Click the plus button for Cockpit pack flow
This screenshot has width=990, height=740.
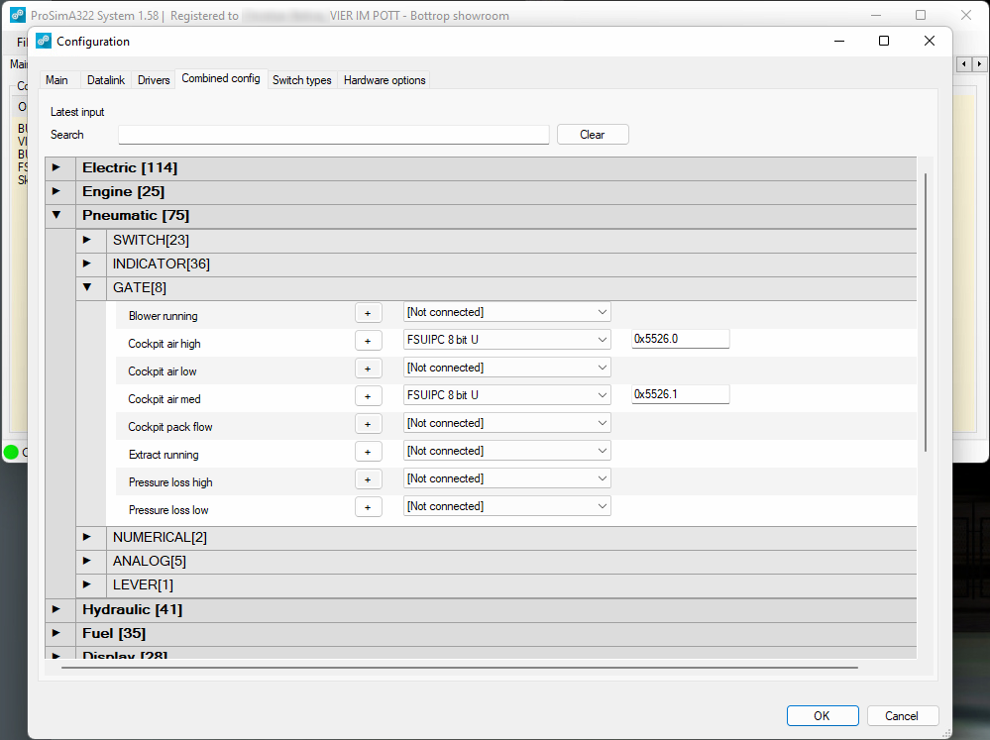[368, 424]
